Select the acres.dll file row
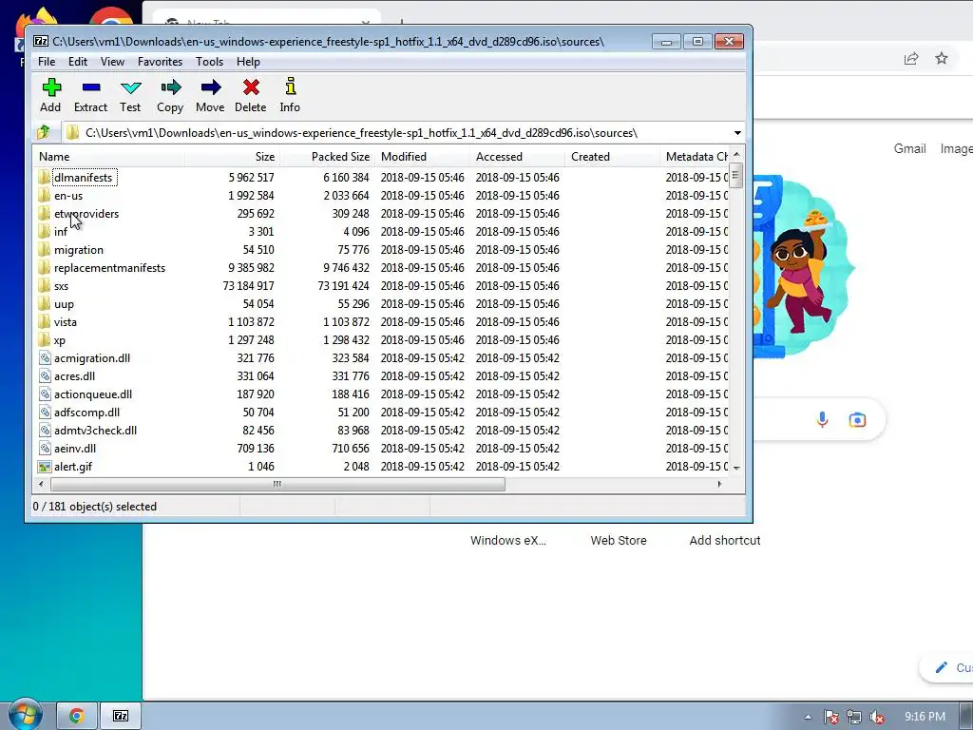This screenshot has width=973, height=730. point(382,376)
